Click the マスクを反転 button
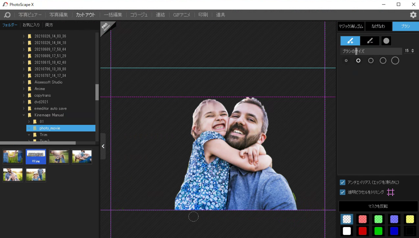This screenshot has width=419, height=238. [x=378, y=206]
